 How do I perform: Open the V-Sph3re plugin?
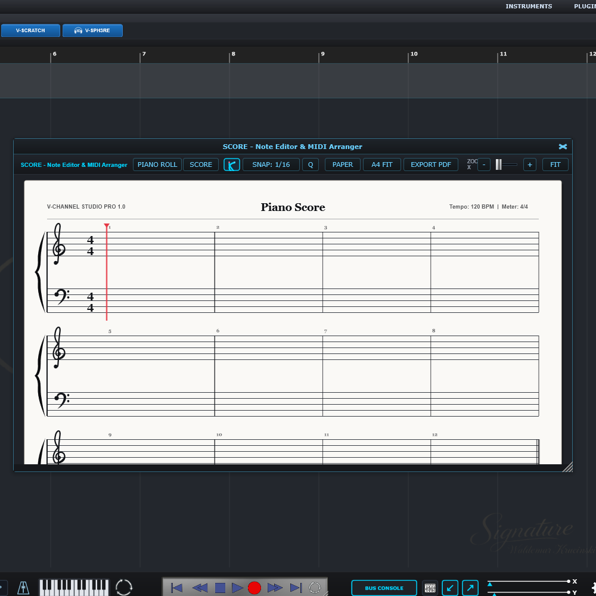92,30
